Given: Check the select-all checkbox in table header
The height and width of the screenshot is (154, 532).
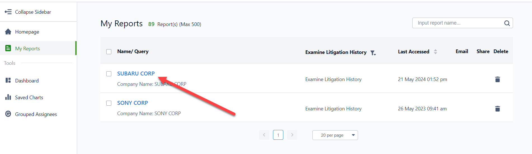Looking at the screenshot, I should [x=109, y=52].
